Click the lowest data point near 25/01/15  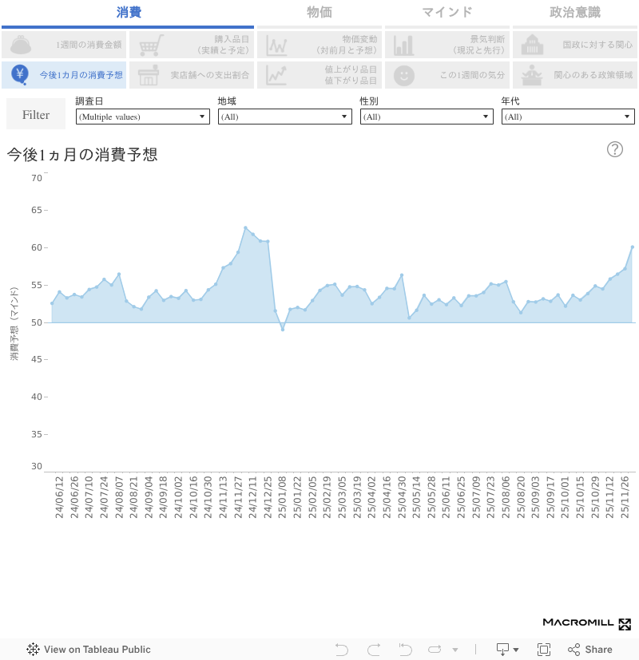pyautogui.click(x=283, y=330)
